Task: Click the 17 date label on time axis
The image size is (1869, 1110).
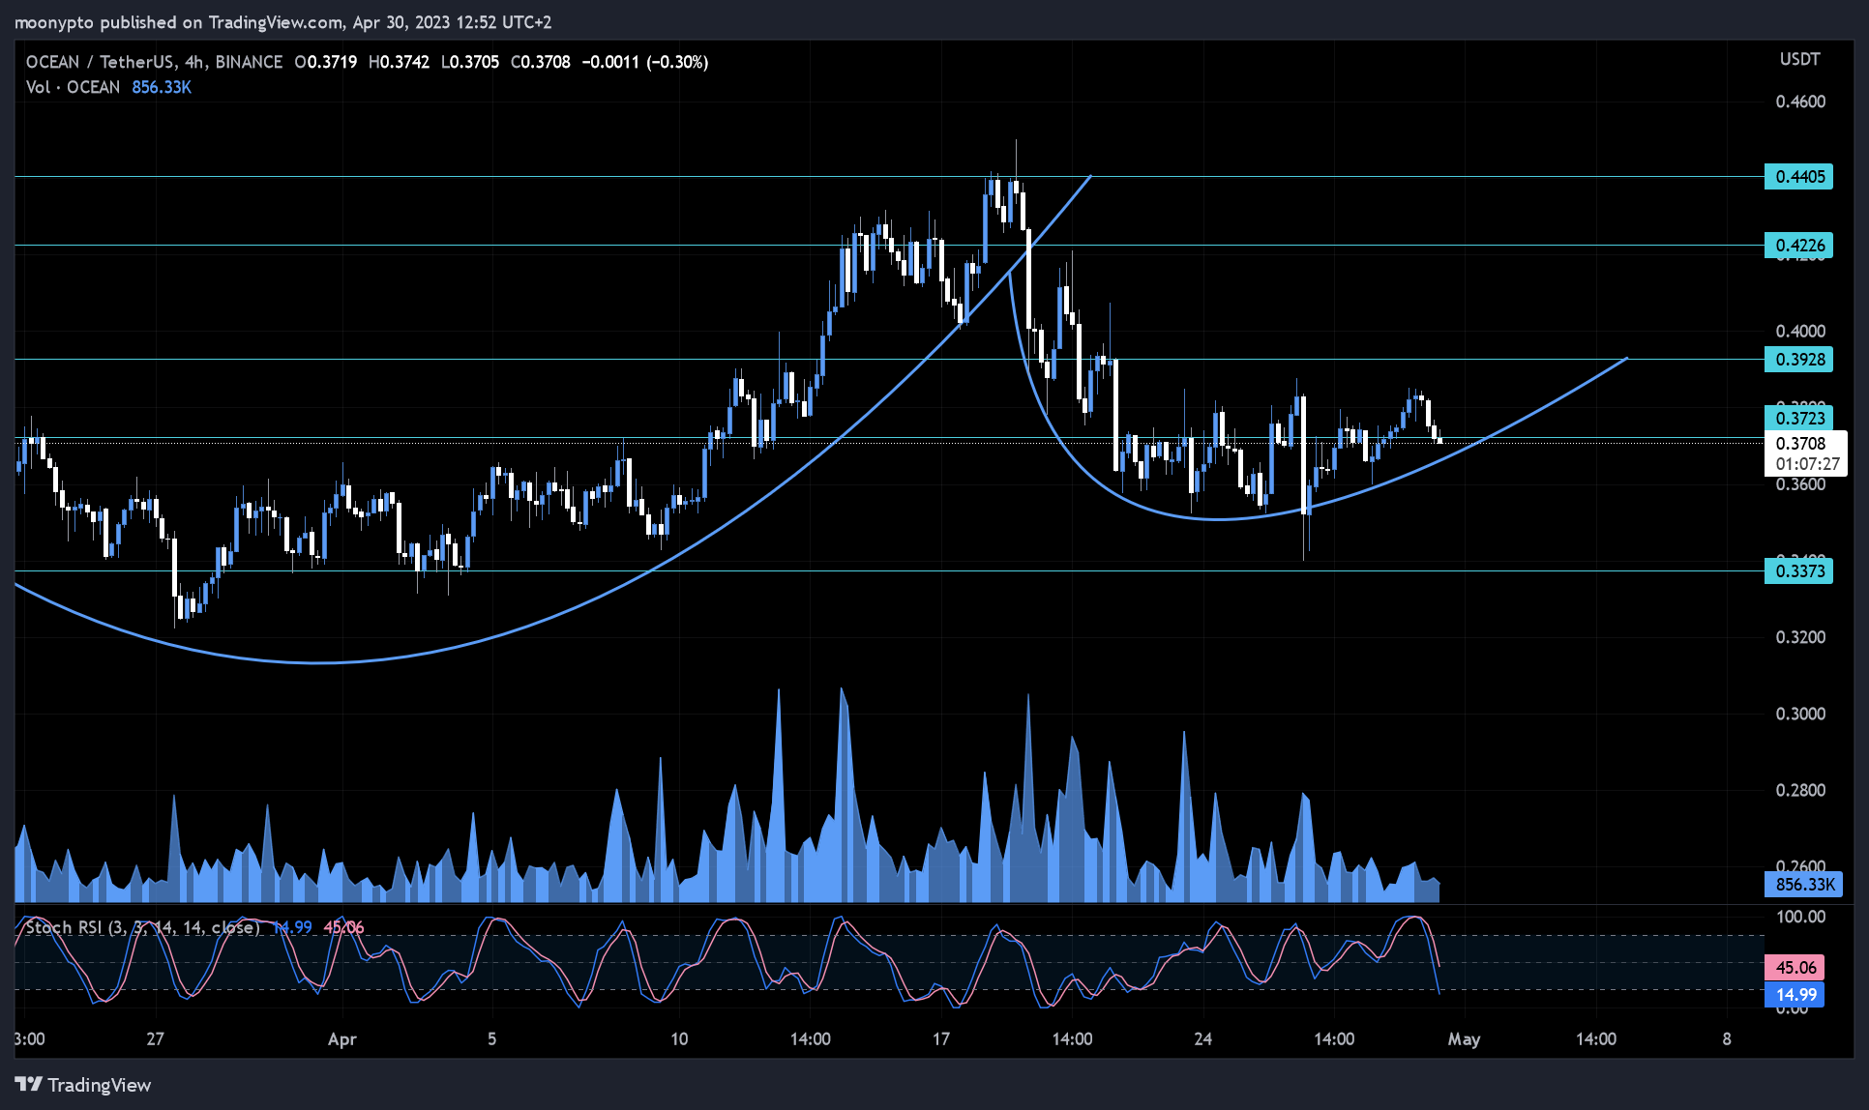Action: [x=941, y=1039]
